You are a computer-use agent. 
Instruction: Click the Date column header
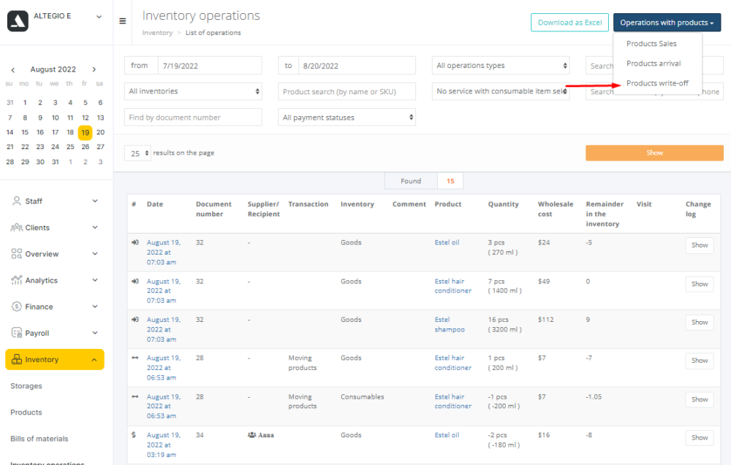point(155,204)
